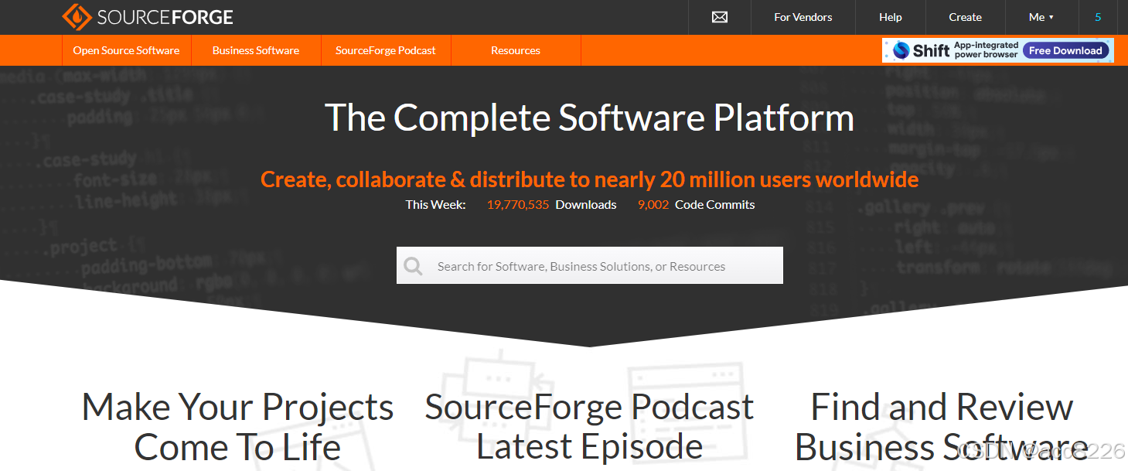Click The Complete Software Platform heading

point(589,118)
